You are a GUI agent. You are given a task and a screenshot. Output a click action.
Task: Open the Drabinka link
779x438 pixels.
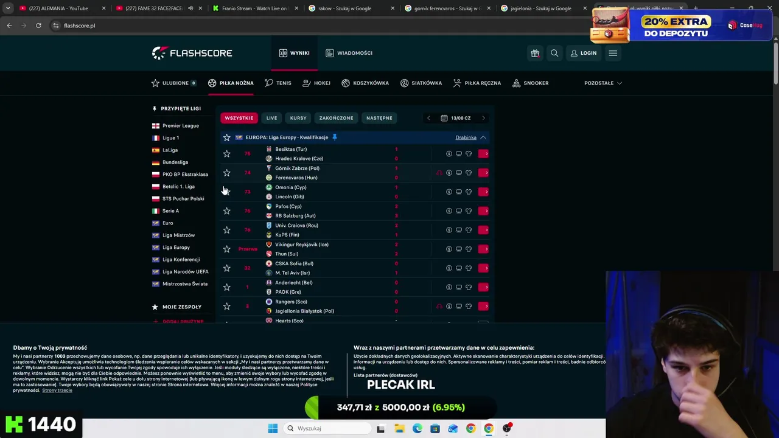[466, 137]
